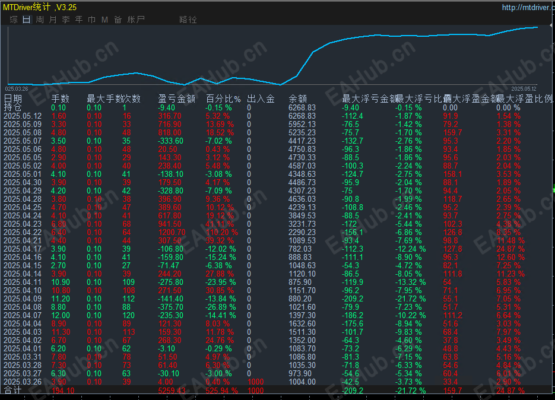The image size is (555, 400).
Task: Click the 合计 (total) summary row
Action: pyautogui.click(x=12, y=391)
